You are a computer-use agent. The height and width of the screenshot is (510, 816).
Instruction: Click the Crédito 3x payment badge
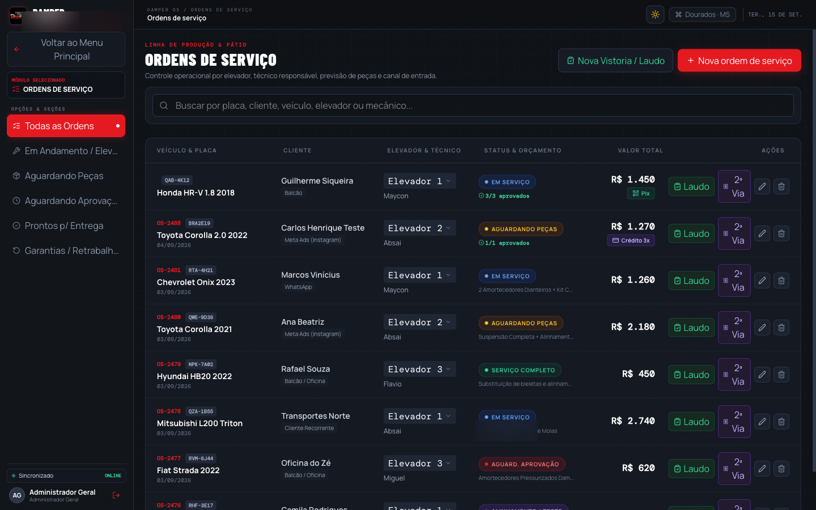[x=631, y=240]
